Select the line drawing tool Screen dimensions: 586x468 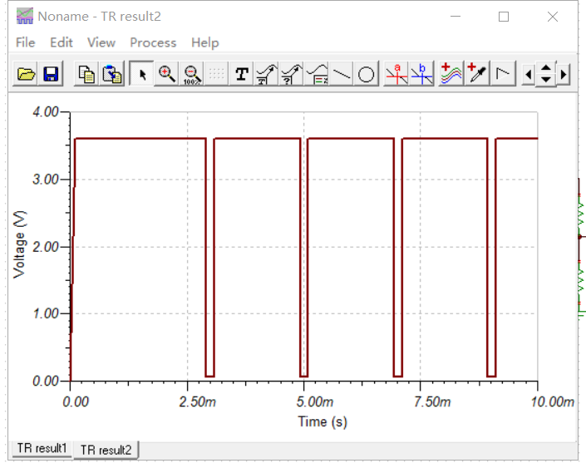point(342,74)
